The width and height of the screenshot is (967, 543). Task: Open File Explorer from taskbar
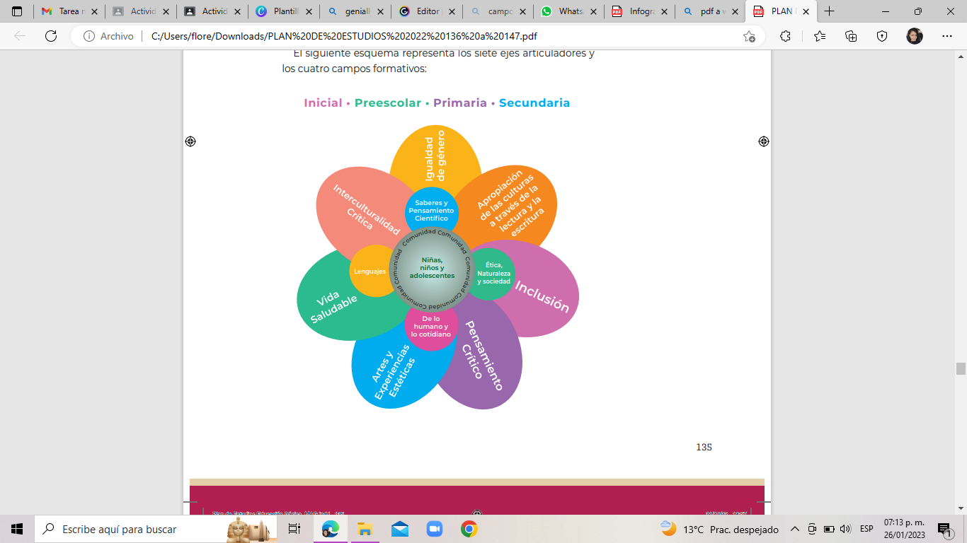pos(365,529)
